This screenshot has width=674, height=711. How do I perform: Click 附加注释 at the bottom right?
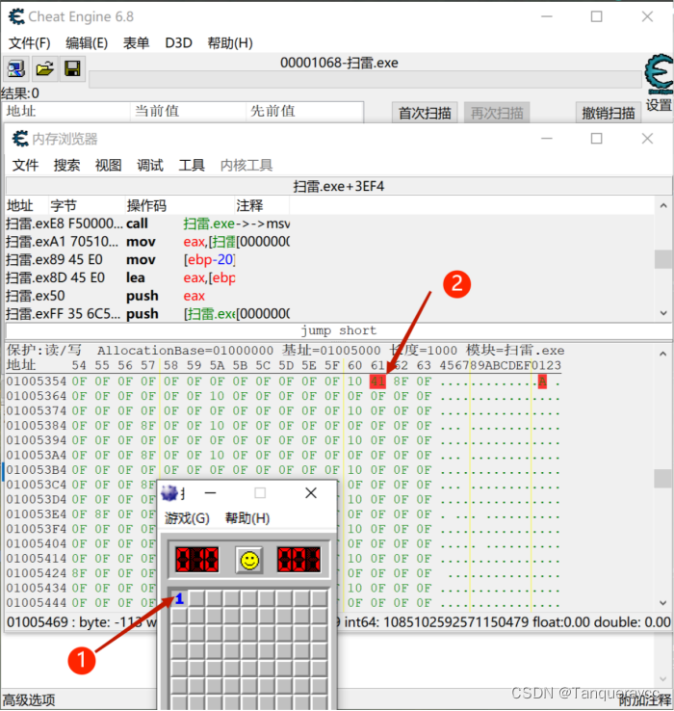[644, 700]
